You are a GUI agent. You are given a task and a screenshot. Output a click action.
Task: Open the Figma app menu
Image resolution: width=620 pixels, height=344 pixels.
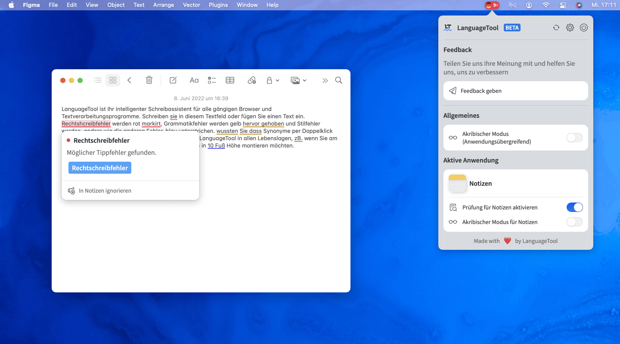[31, 5]
